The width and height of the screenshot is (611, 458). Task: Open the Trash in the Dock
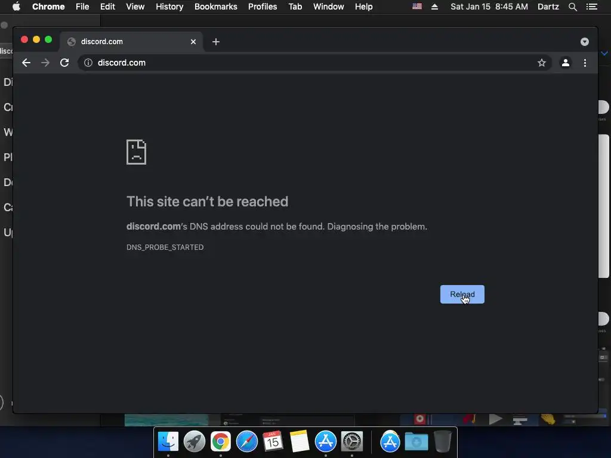point(443,442)
